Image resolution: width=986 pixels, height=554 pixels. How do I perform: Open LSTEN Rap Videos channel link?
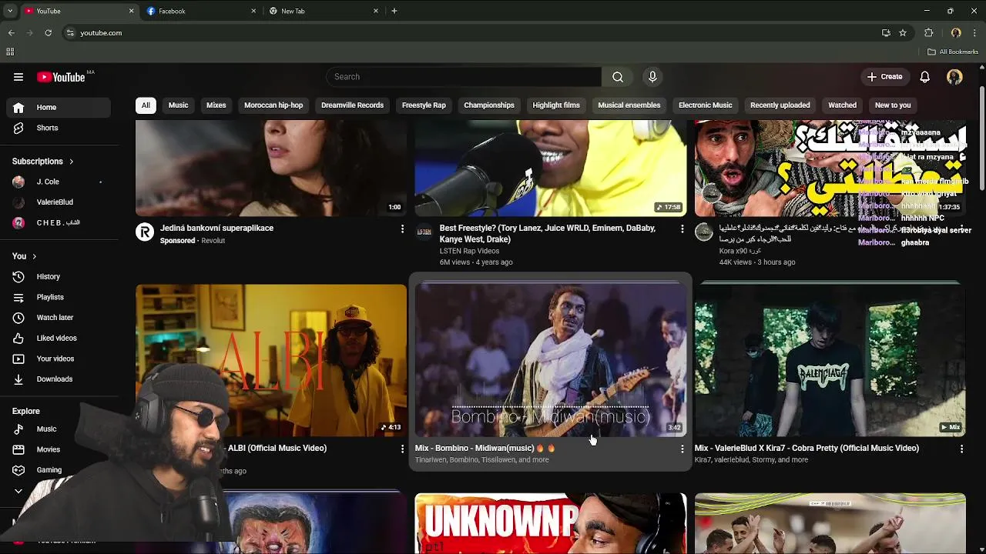[469, 251]
